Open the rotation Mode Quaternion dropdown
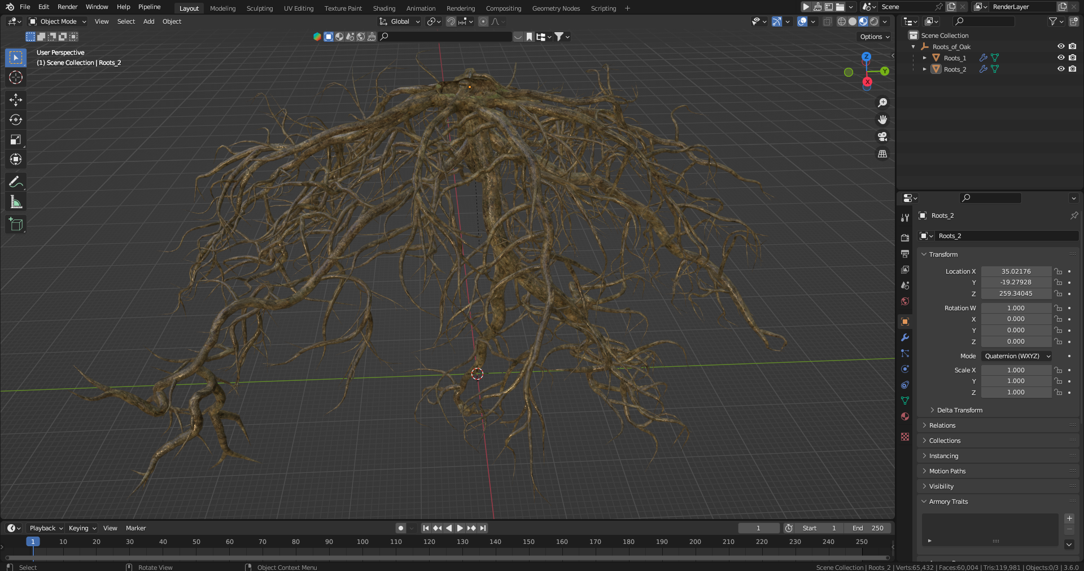1084x571 pixels. point(1016,356)
